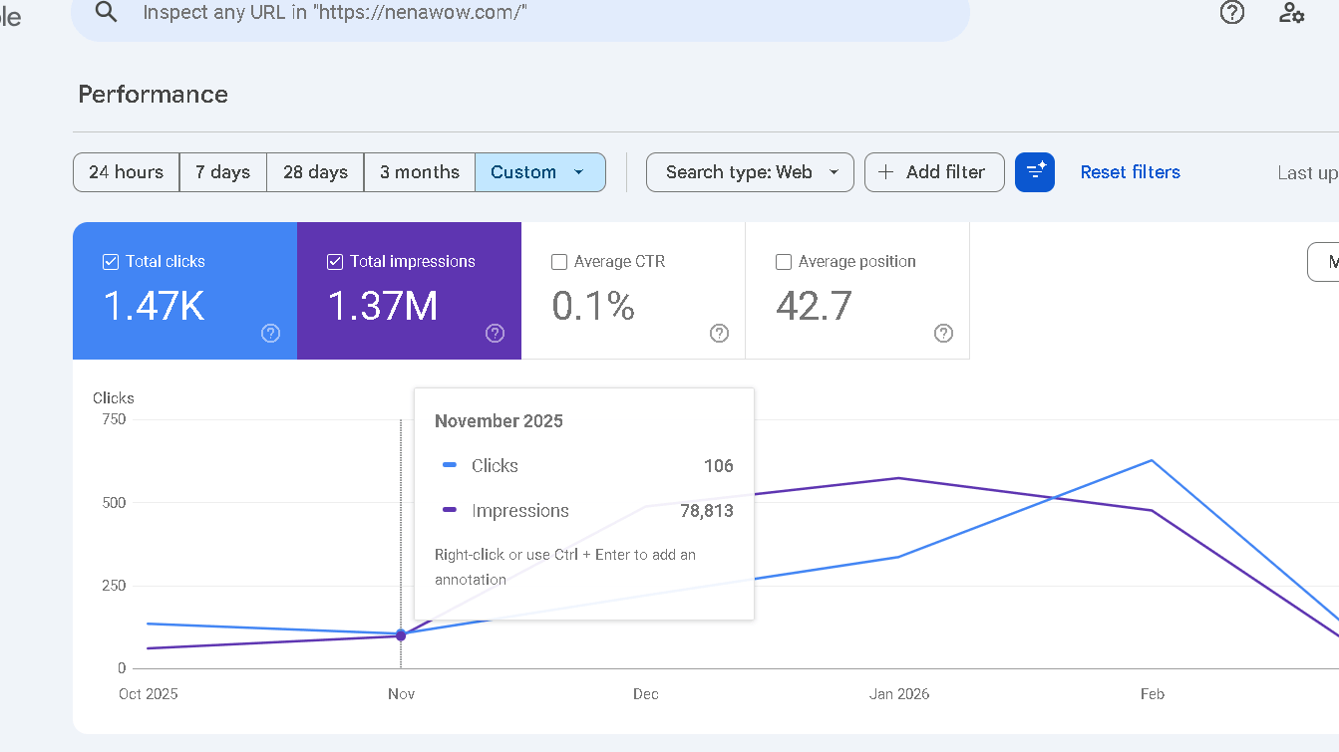Open the Help question mark icon top right
Viewport: 1339px width, 752px height.
click(x=1232, y=13)
